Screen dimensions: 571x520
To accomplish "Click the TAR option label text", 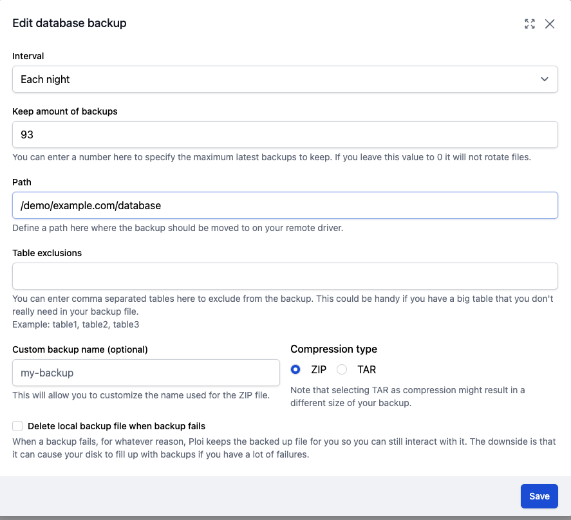I will [x=366, y=369].
